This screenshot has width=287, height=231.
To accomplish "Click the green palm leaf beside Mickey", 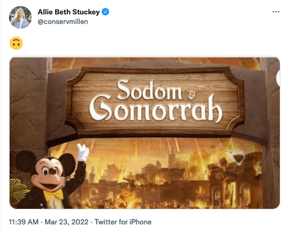I will tap(18, 191).
